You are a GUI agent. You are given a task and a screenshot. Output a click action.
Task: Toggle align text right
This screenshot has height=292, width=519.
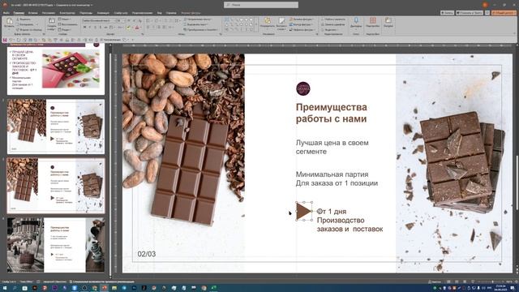click(159, 27)
